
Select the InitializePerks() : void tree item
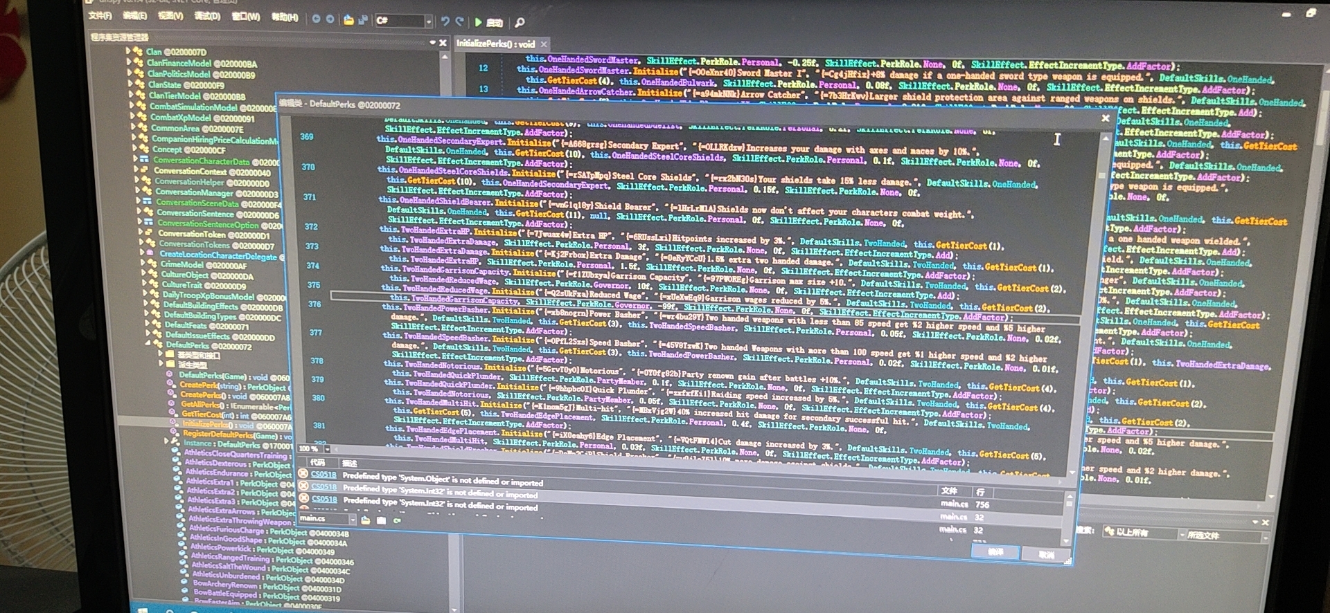(237, 425)
